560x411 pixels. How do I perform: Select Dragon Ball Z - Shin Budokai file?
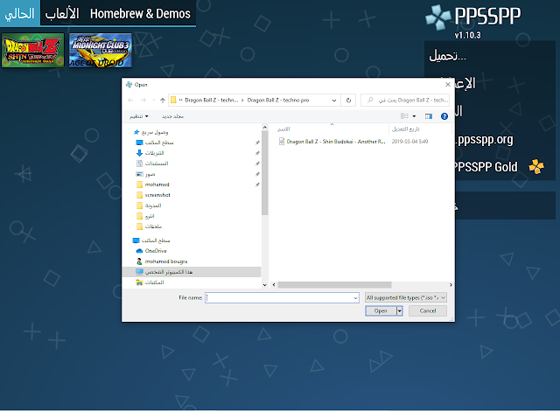336,142
